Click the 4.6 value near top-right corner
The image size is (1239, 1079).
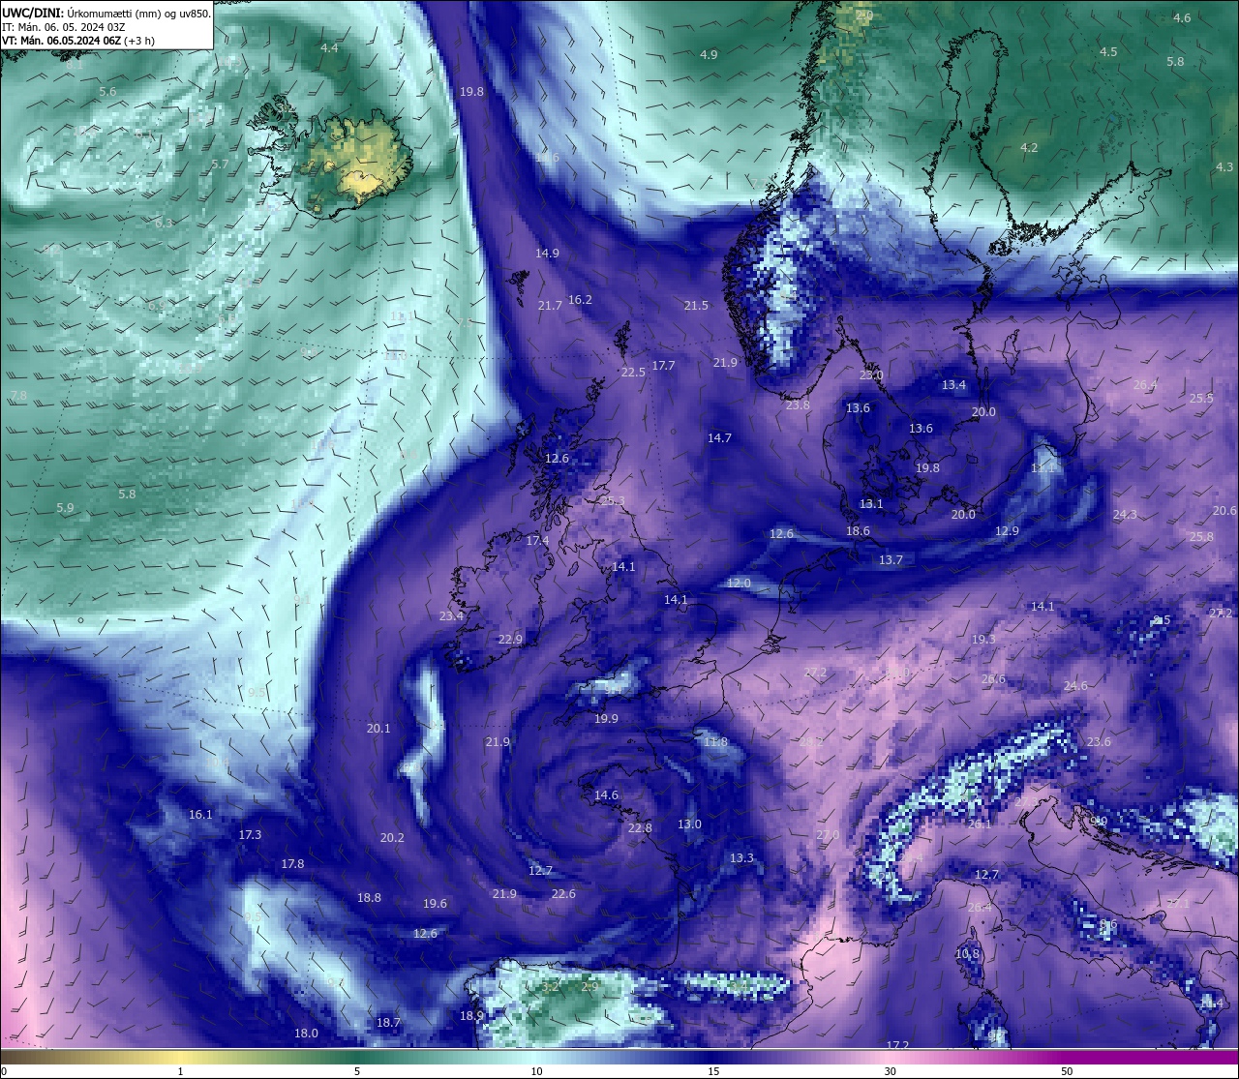[x=1182, y=17]
